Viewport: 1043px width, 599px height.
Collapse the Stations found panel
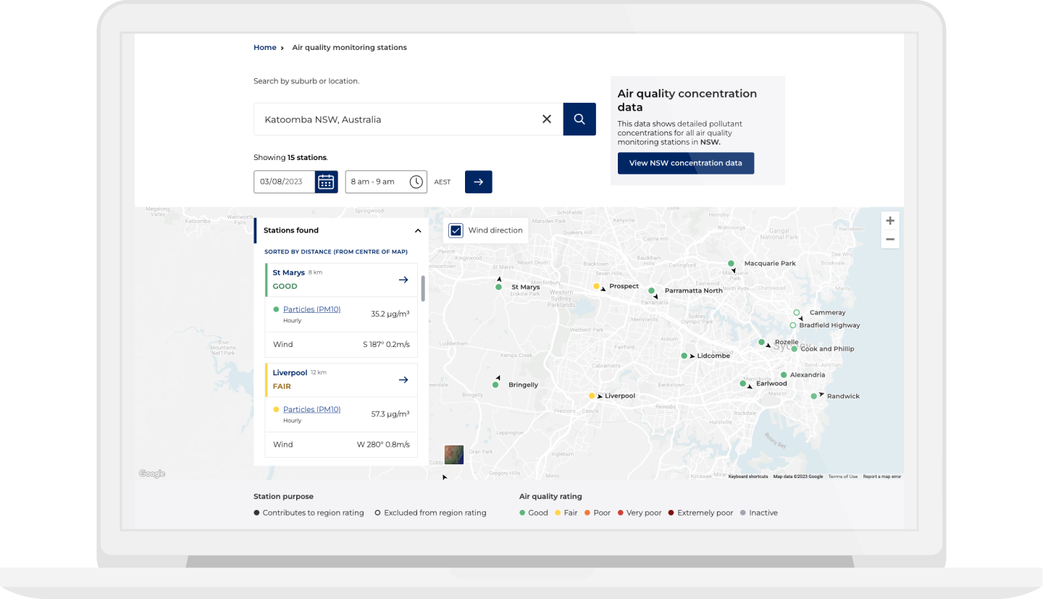click(x=417, y=231)
